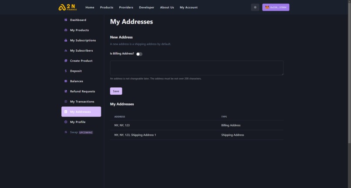Click the Create Product sidebar icon
This screenshot has width=351, height=188.
(66, 61)
